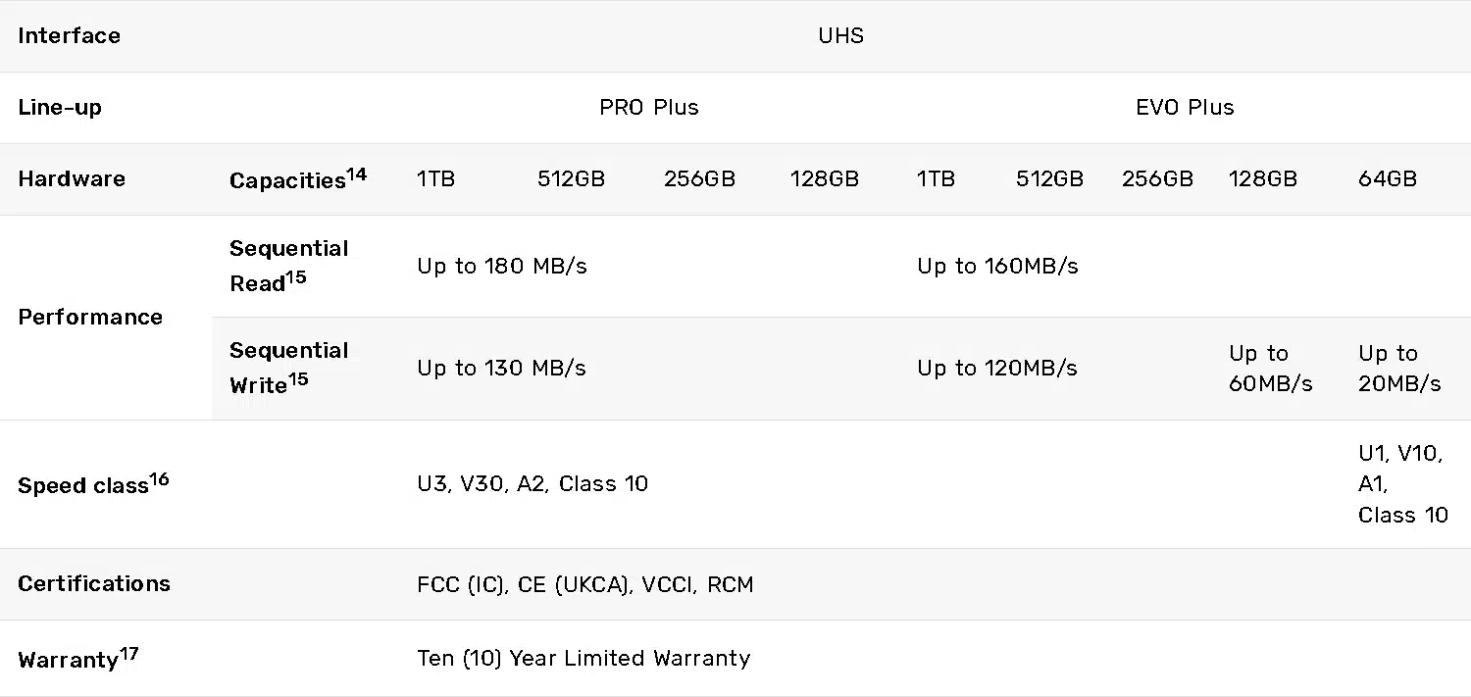
Task: Click the Capacities footnote 14 superscript
Action: pyautogui.click(x=356, y=174)
